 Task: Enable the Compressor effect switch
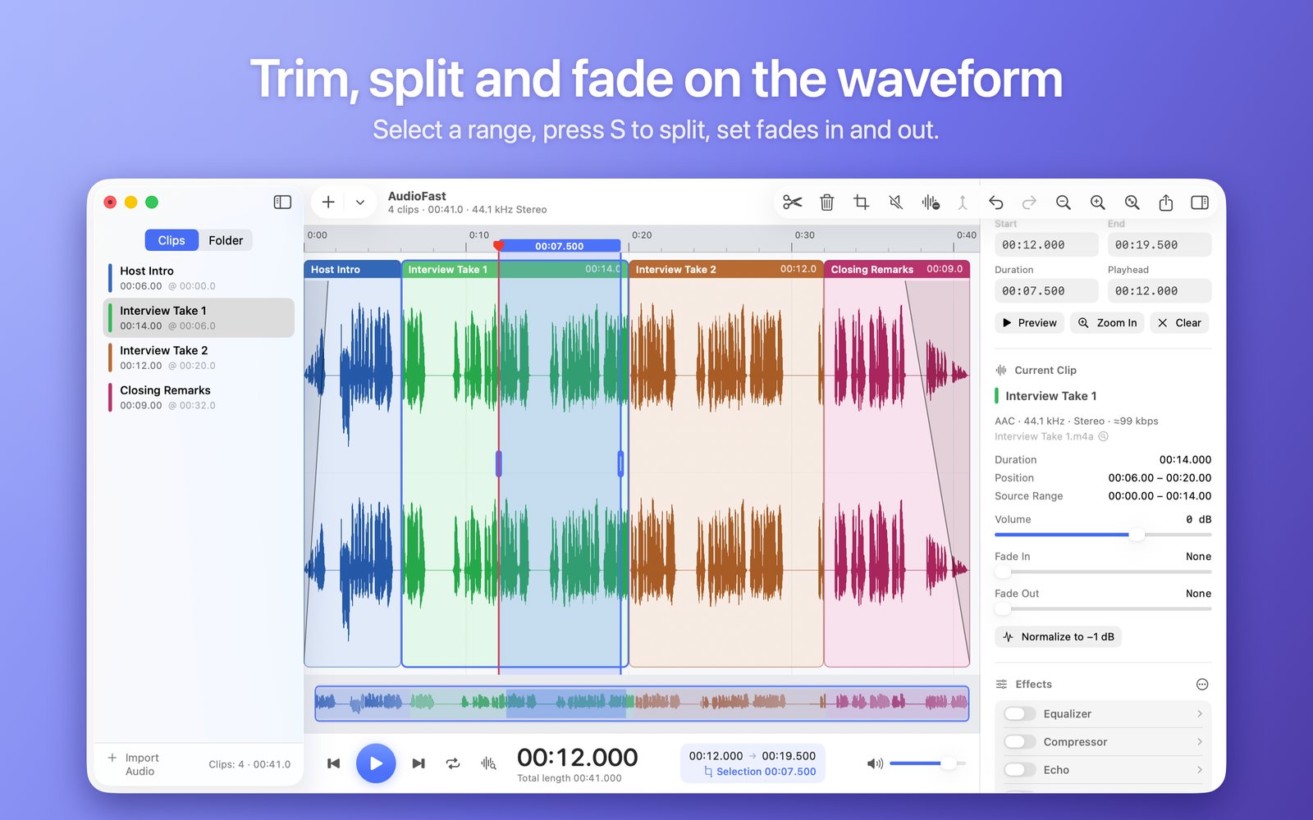tap(1019, 741)
